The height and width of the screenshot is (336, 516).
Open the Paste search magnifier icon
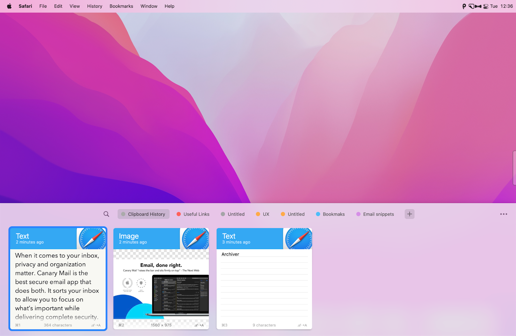click(106, 214)
